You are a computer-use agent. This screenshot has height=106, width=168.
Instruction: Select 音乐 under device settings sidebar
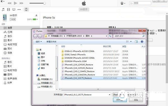[10, 36]
